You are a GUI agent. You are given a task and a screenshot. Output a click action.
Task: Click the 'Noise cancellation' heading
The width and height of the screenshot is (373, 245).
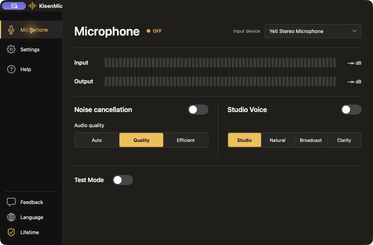(103, 110)
